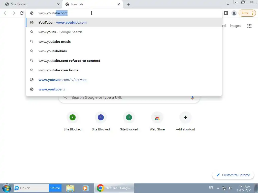The width and height of the screenshot is (258, 193).
Task: Click the search magnifier in Google search box
Action: tap(66, 98)
